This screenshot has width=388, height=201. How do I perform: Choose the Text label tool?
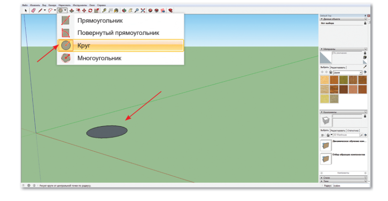click(x=110, y=11)
